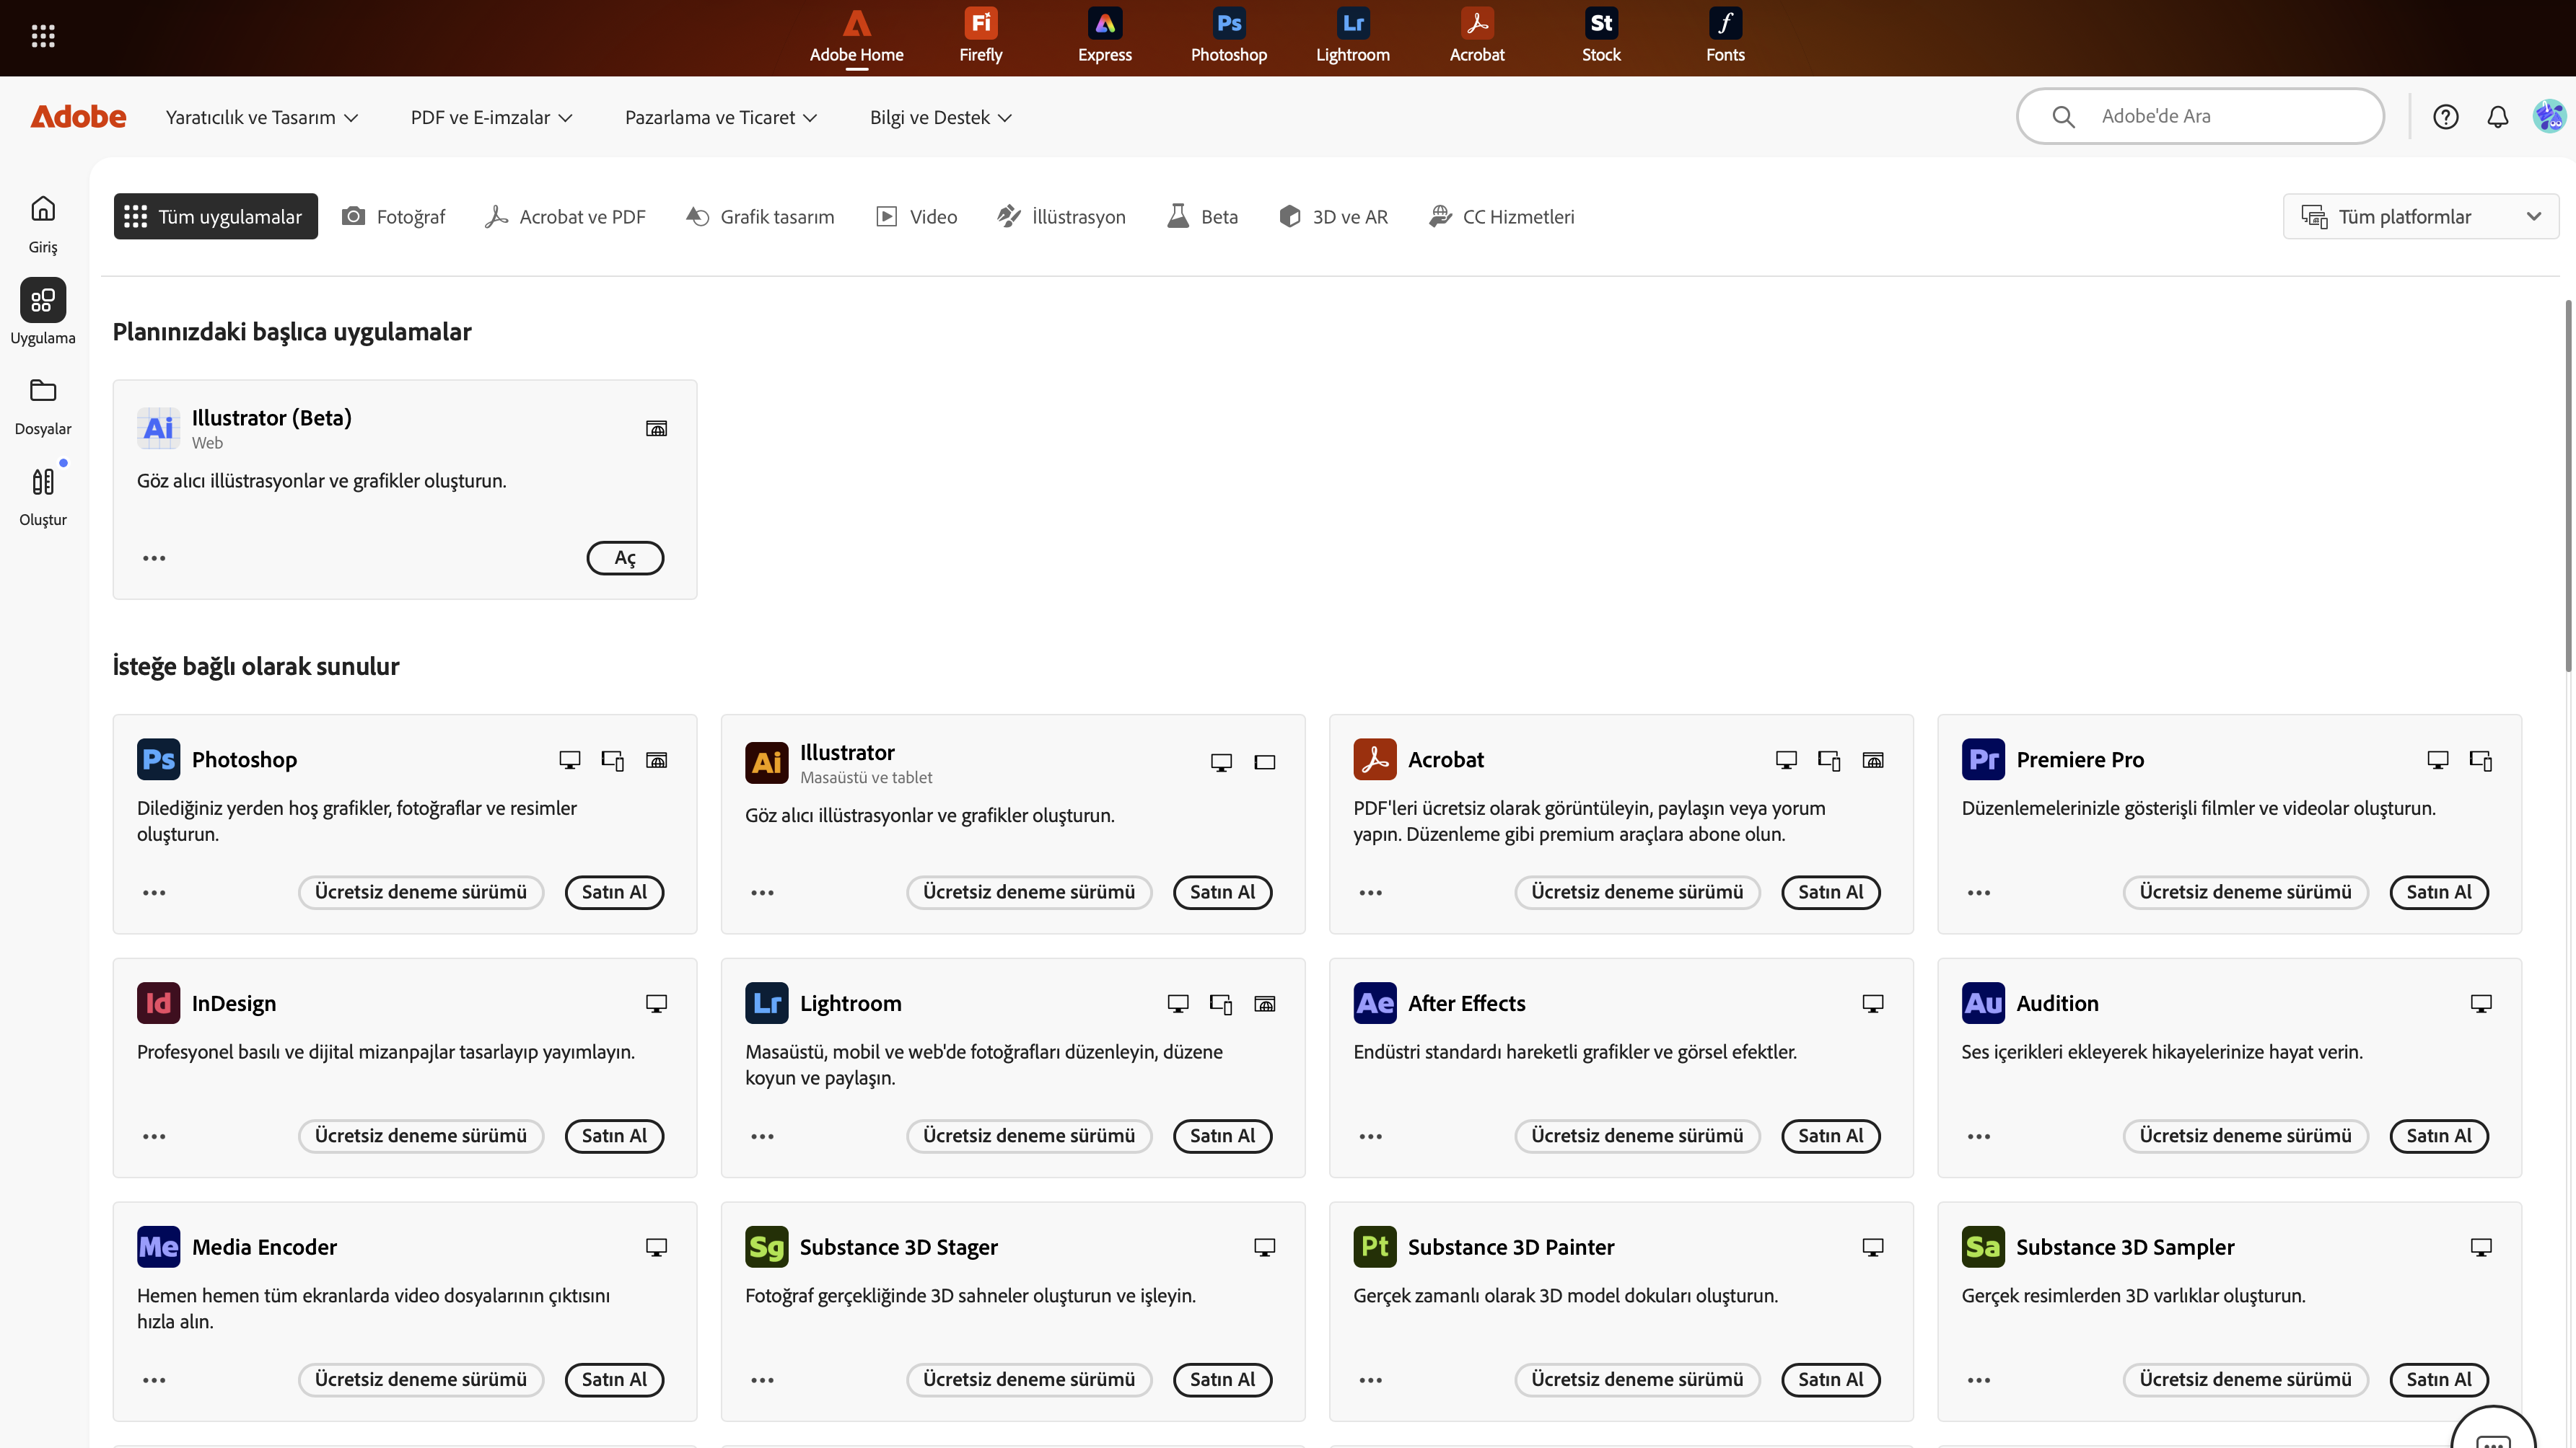
Task: Click the Substance 3D Painter icon
Action: (1375, 1247)
